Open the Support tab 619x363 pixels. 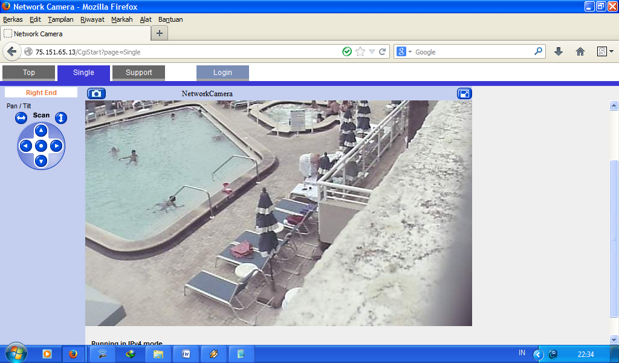click(138, 73)
